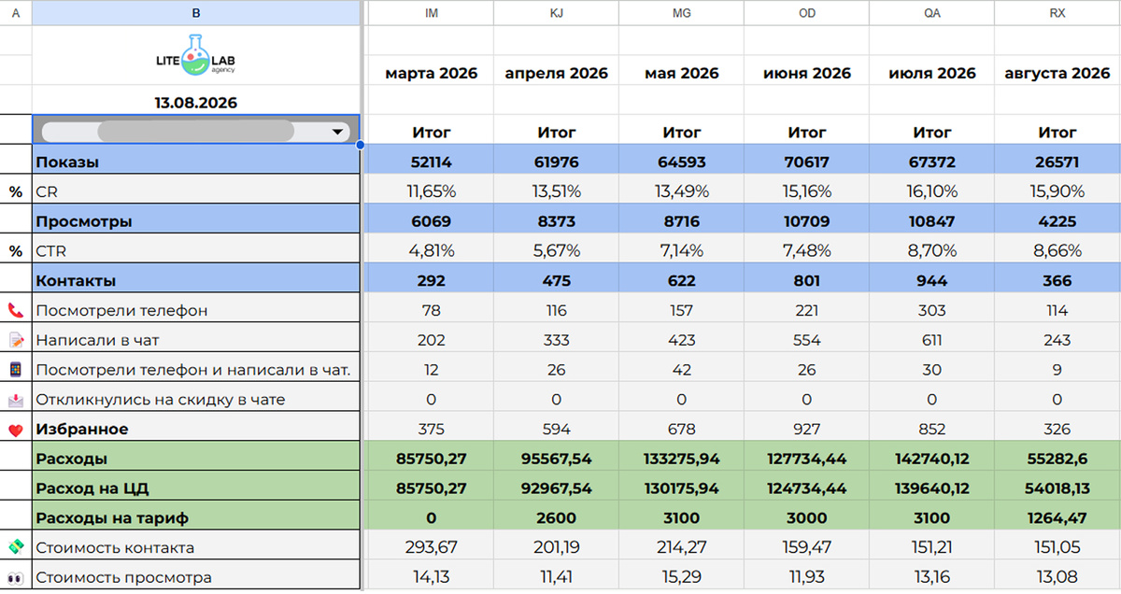This screenshot has height=594, width=1121.
Task: Click the notepad icon beside Написали в чат
Action: click(16, 340)
